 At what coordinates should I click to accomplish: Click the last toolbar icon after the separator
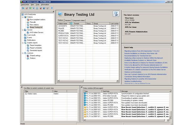(52, 8)
